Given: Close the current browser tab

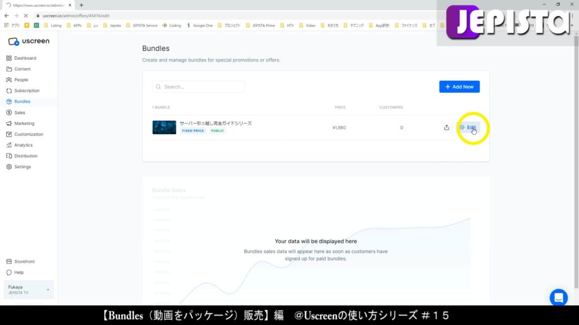Looking at the screenshot, I should click(x=70, y=5).
